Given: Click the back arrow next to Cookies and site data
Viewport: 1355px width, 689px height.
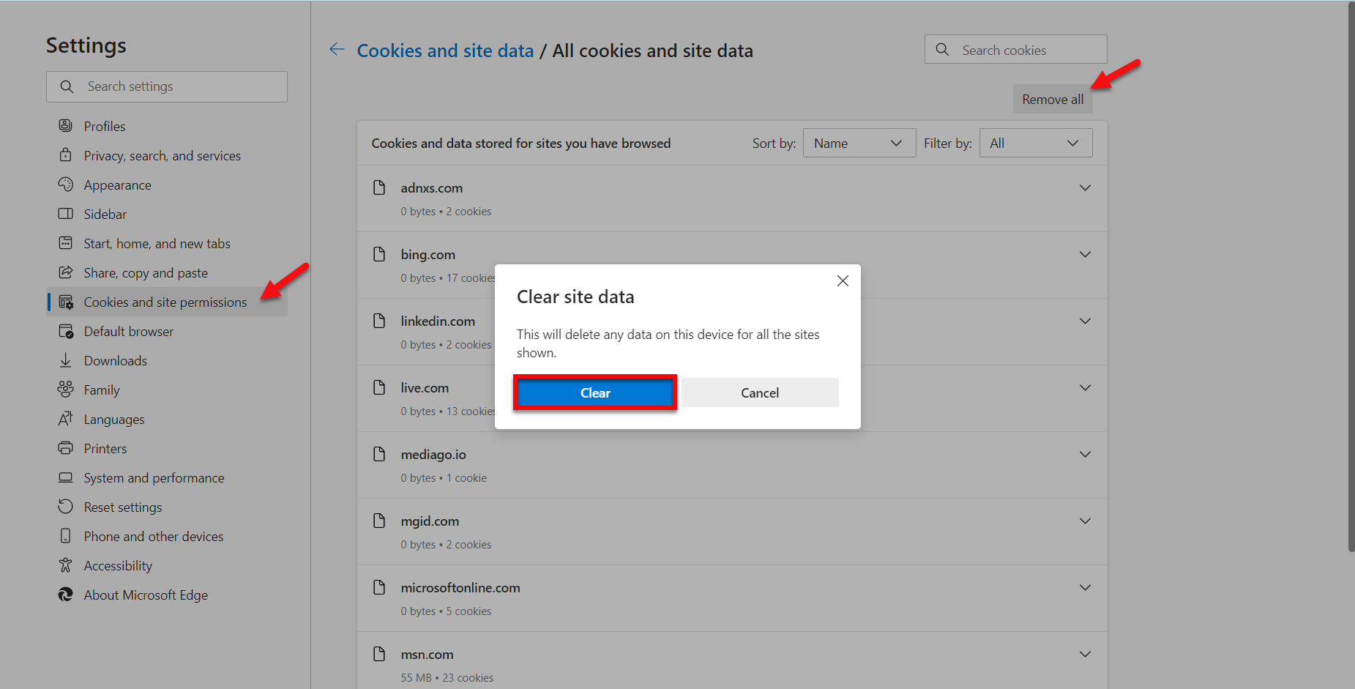Looking at the screenshot, I should (337, 50).
